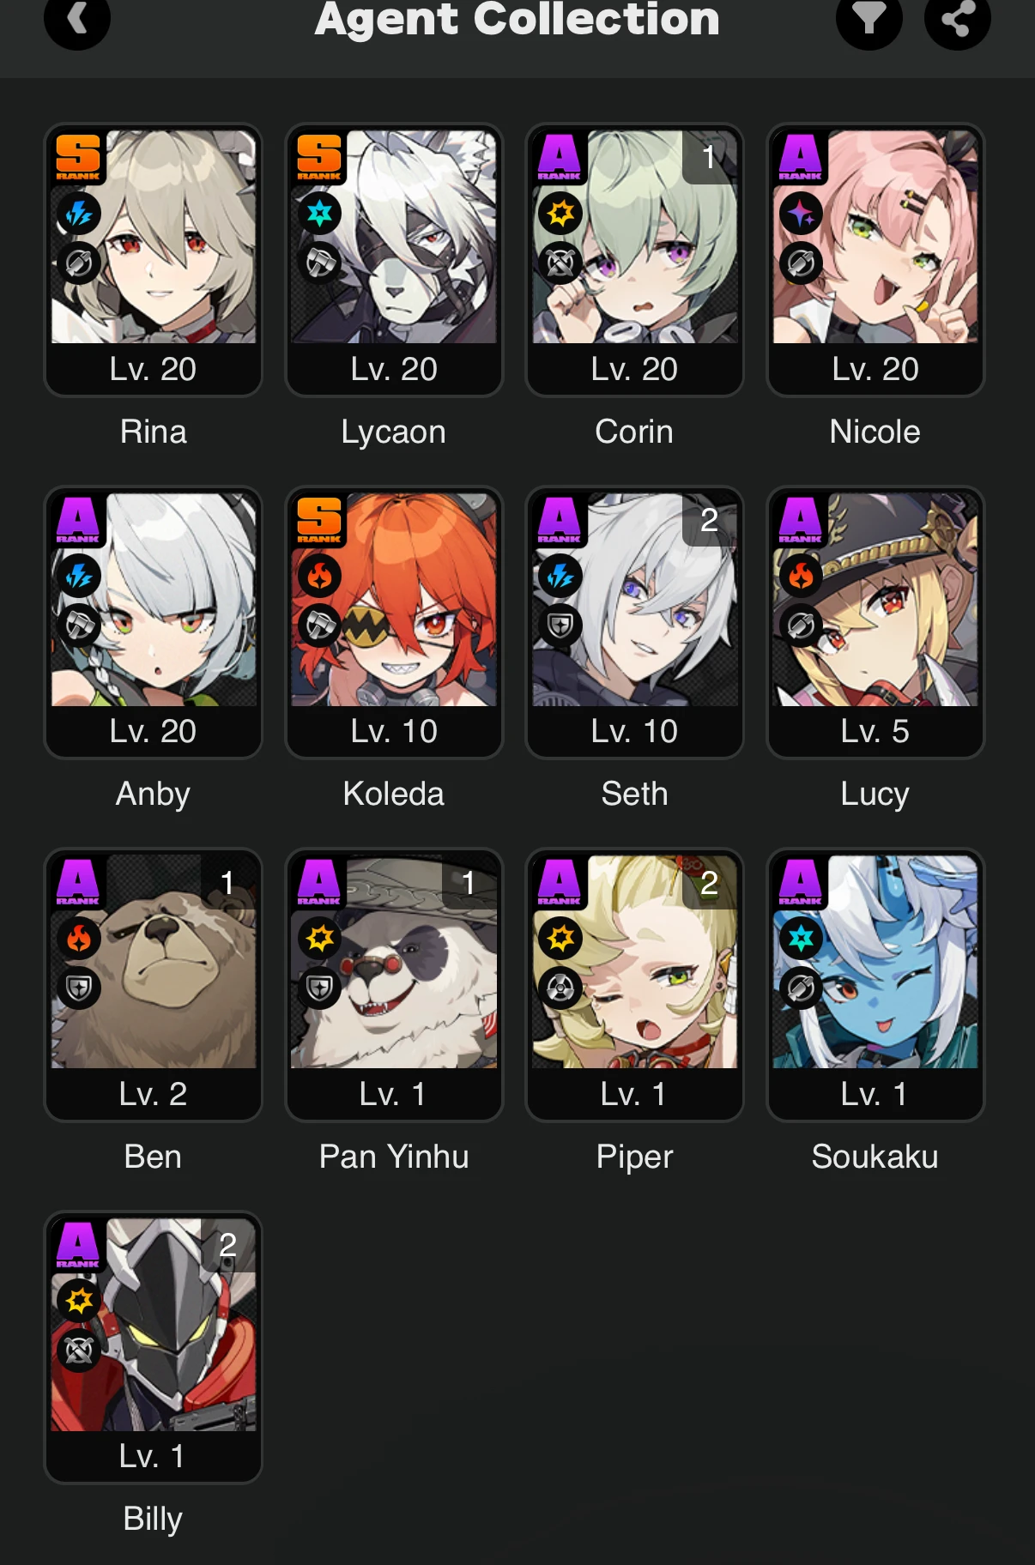1035x1565 pixels.
Task: Click the Lycaon name label
Action: 394,432
